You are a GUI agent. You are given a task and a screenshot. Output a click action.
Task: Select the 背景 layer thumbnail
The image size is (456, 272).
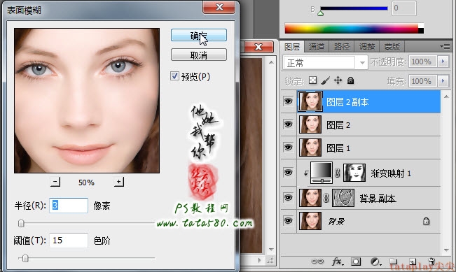tap(310, 221)
